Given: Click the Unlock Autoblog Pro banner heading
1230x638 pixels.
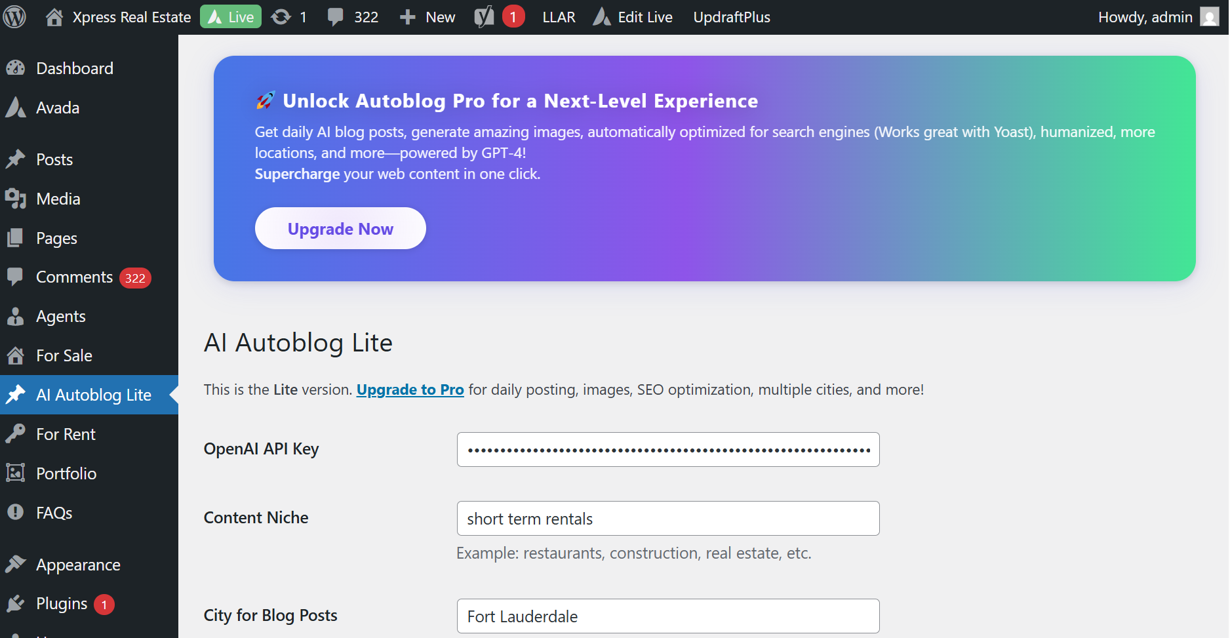Looking at the screenshot, I should coord(521,101).
